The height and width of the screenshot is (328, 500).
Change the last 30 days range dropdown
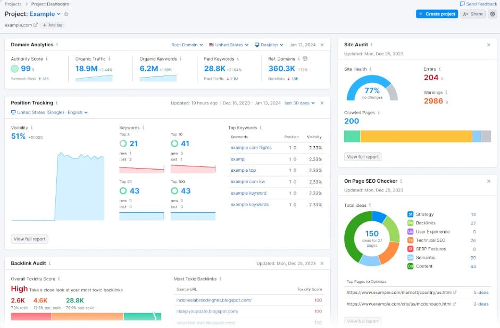point(299,103)
